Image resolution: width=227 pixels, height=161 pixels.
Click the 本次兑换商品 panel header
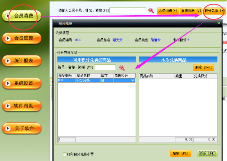(x=178, y=60)
